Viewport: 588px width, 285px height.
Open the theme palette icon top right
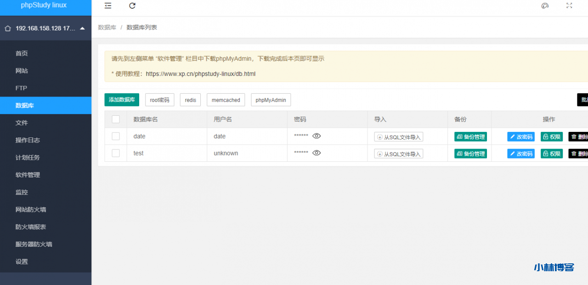click(545, 6)
